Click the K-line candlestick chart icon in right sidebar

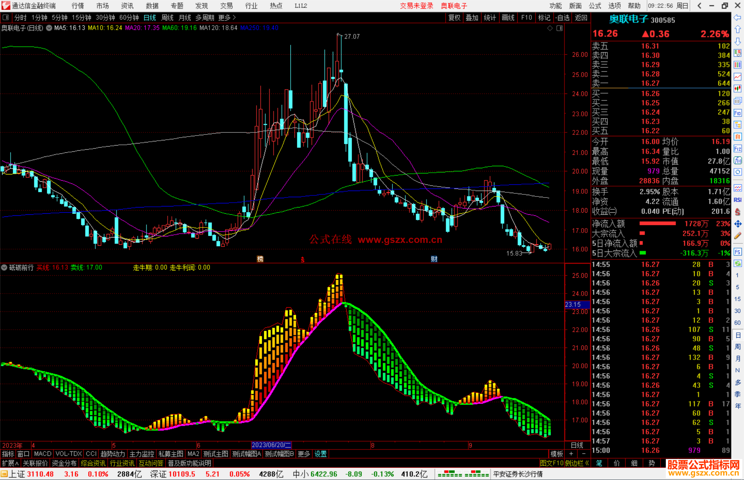[737, 89]
